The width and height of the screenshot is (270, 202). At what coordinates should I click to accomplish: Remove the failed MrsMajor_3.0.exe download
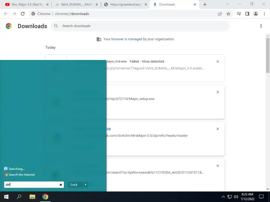(x=218, y=62)
